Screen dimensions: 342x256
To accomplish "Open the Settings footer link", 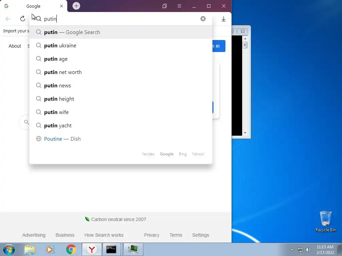I will tap(200, 235).
